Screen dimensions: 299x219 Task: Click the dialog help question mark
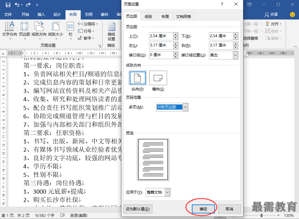(222, 4)
